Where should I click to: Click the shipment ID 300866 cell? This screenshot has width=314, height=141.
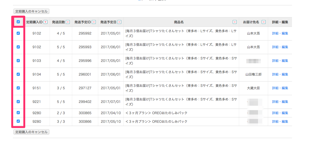85,121
